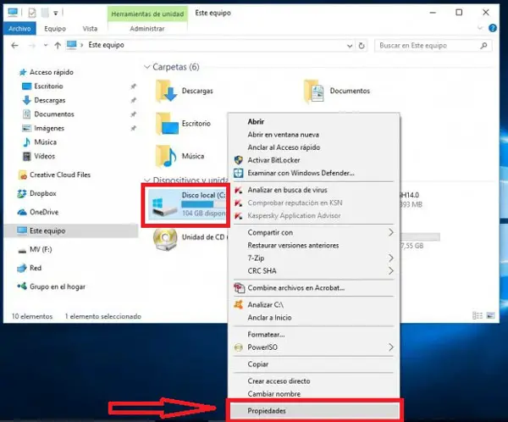The image size is (508, 422).
Task: Select the Disco local (C:) drive
Action: coord(186,204)
